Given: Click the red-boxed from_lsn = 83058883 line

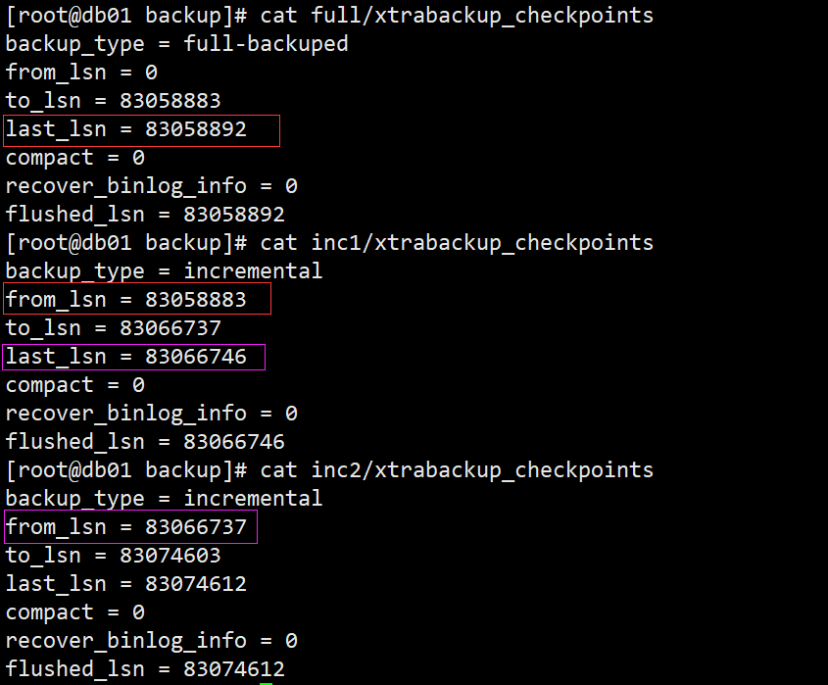Looking at the screenshot, I should (126, 300).
